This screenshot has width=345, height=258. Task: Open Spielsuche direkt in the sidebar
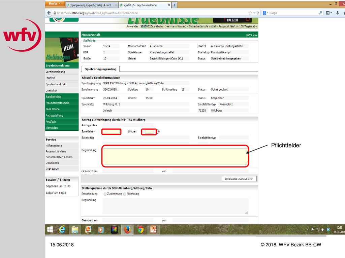click(x=62, y=84)
